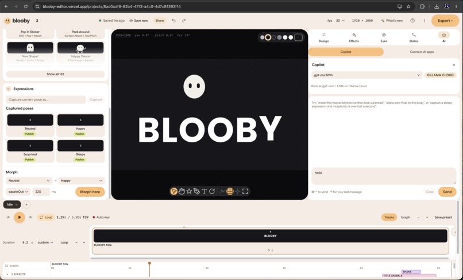Select the arrow selection tool in canvas toolbar
463x280 pixels.
pyautogui.click(x=174, y=191)
